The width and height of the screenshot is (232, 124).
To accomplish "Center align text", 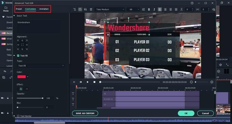I will (x=171, y=10).
